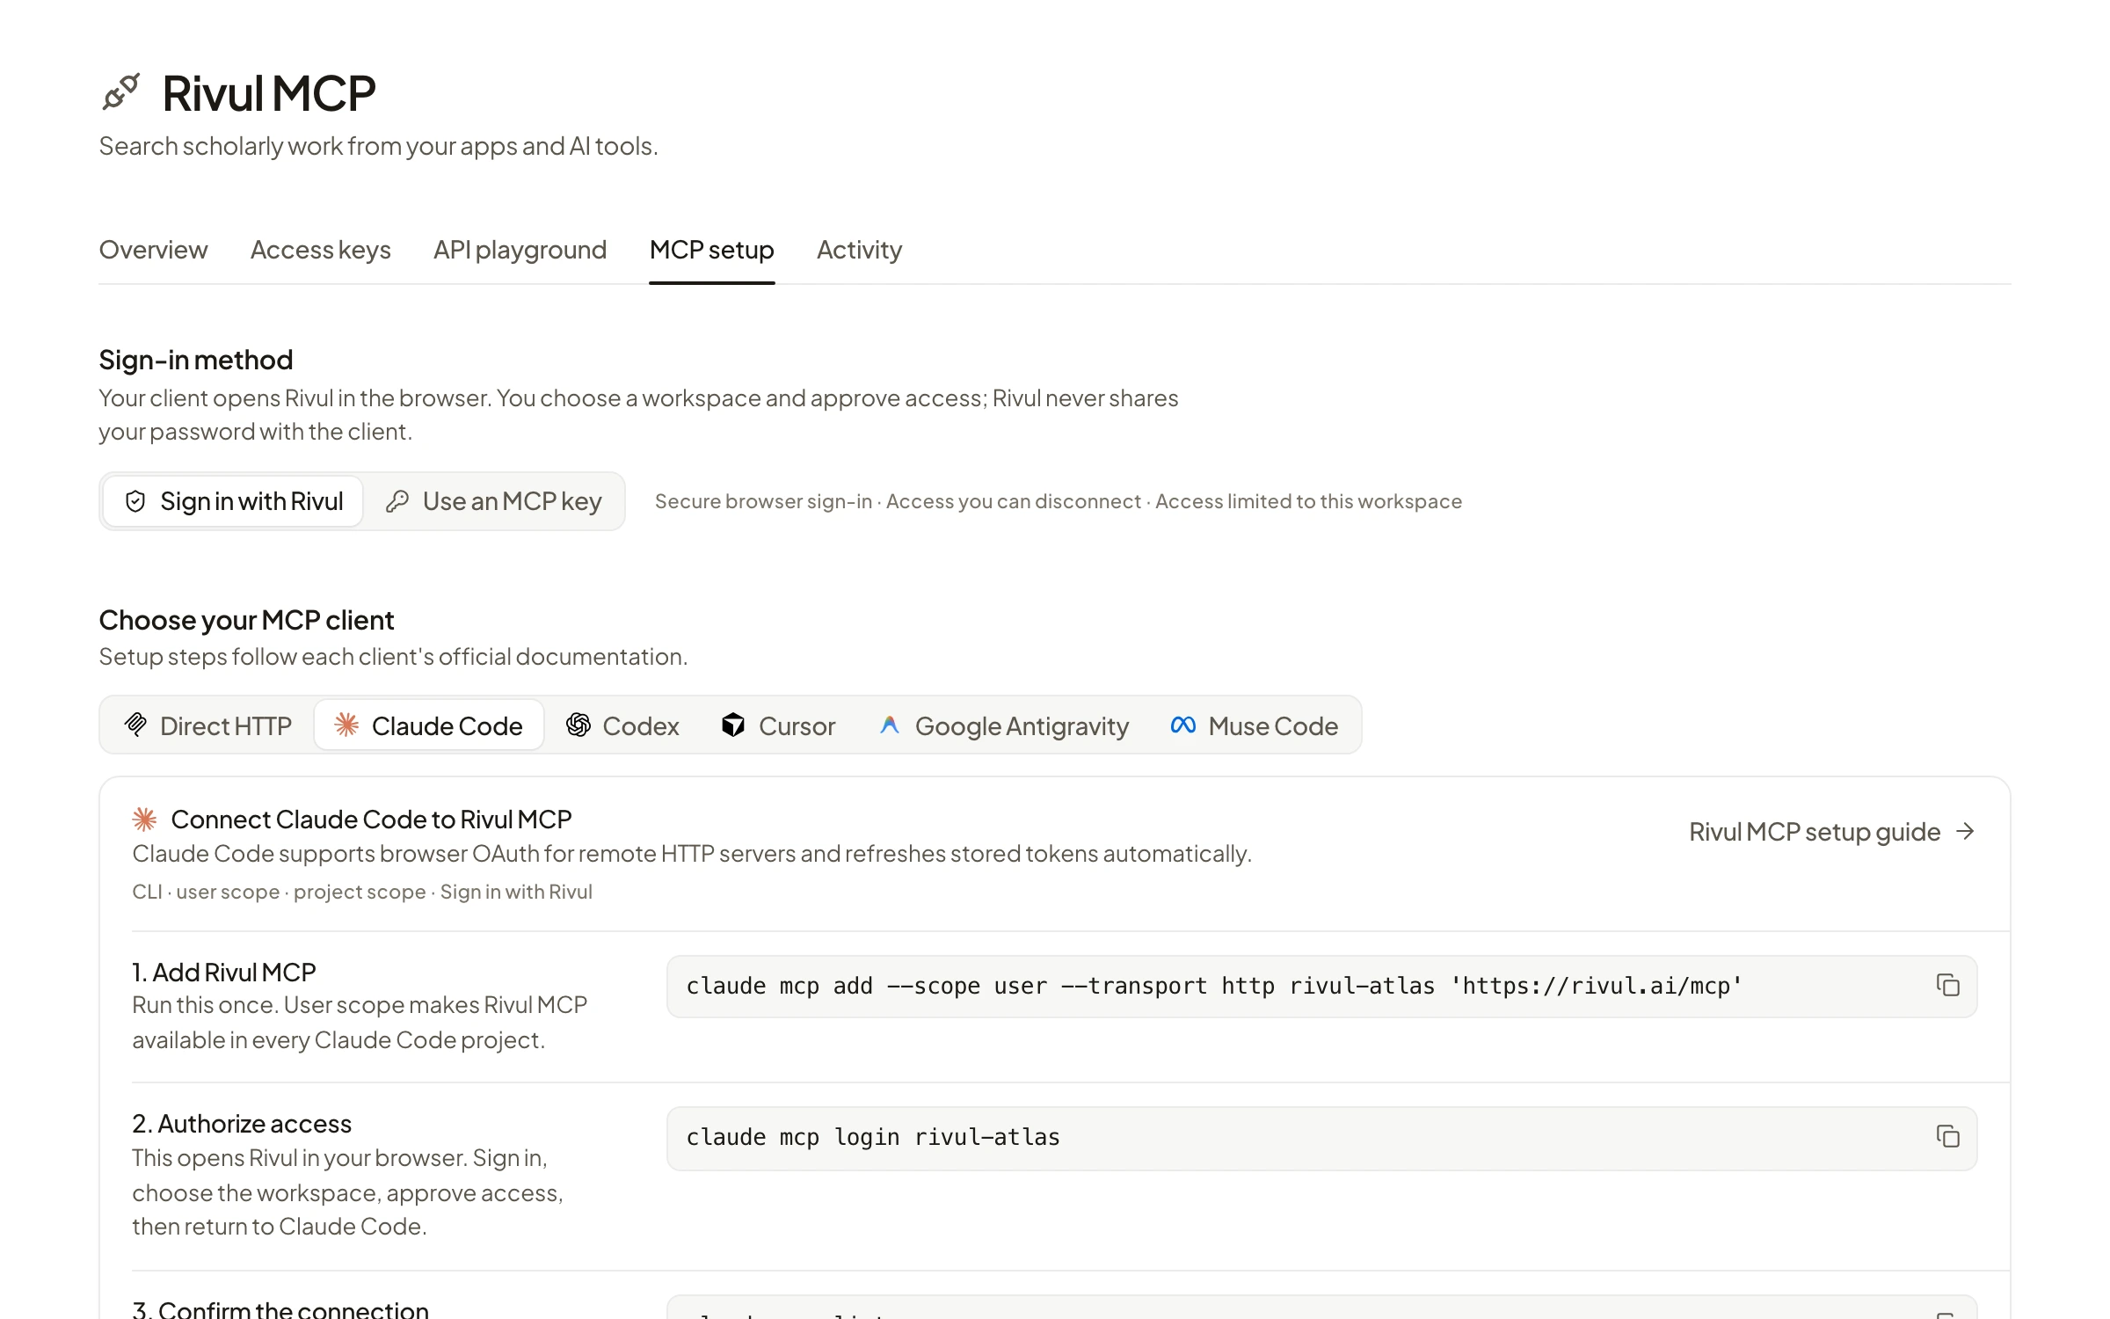Open the Rivul MCP setup guide link
2110x1319 pixels.
point(1832,832)
